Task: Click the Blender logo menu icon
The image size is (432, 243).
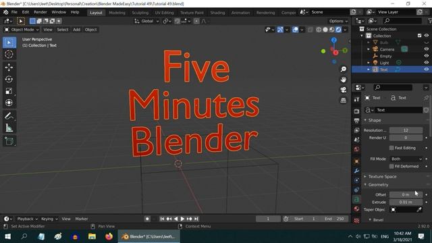Action: click(x=5, y=12)
